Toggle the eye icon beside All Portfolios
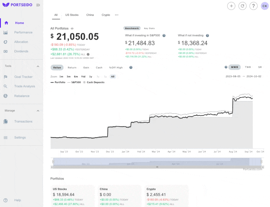270x207 pixels. pyautogui.click(x=72, y=28)
